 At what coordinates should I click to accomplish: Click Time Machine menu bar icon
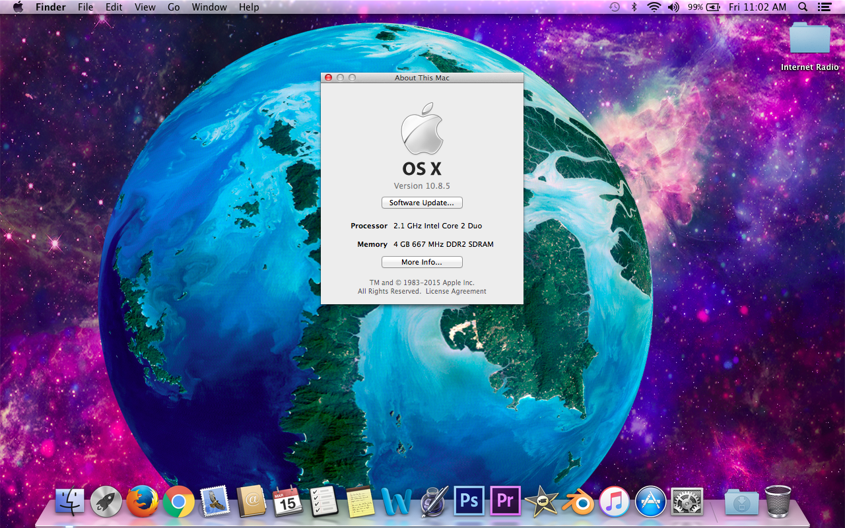pyautogui.click(x=614, y=7)
